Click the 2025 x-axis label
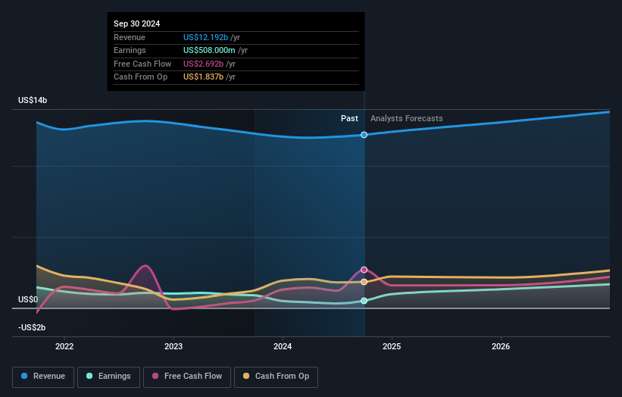This screenshot has height=397, width=622. [x=392, y=346]
